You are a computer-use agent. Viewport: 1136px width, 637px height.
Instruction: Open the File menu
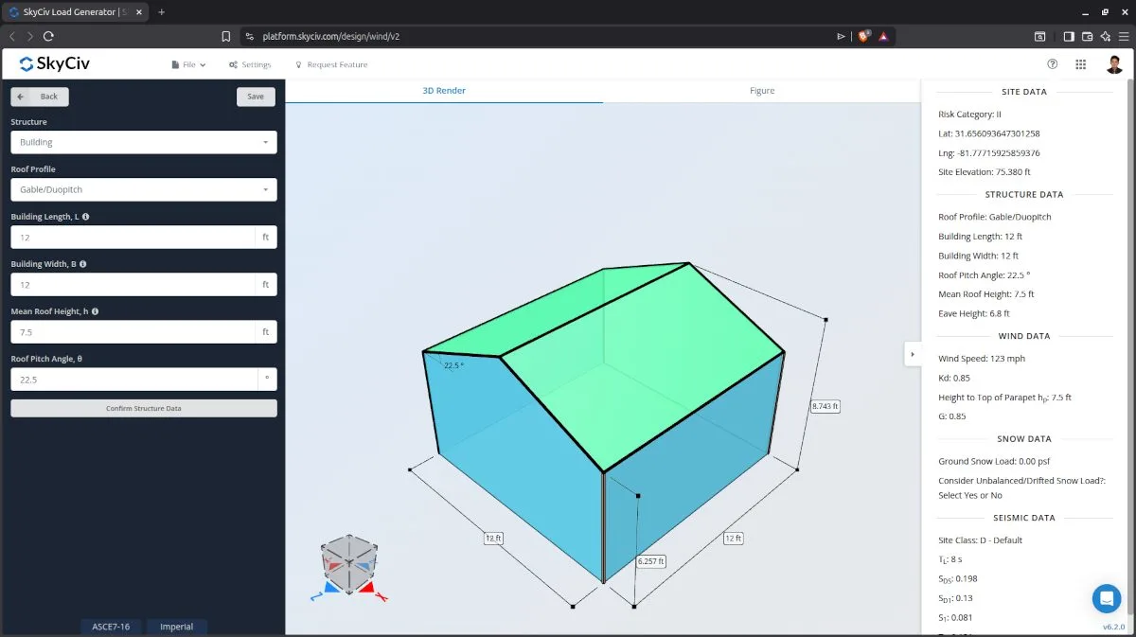click(x=188, y=64)
